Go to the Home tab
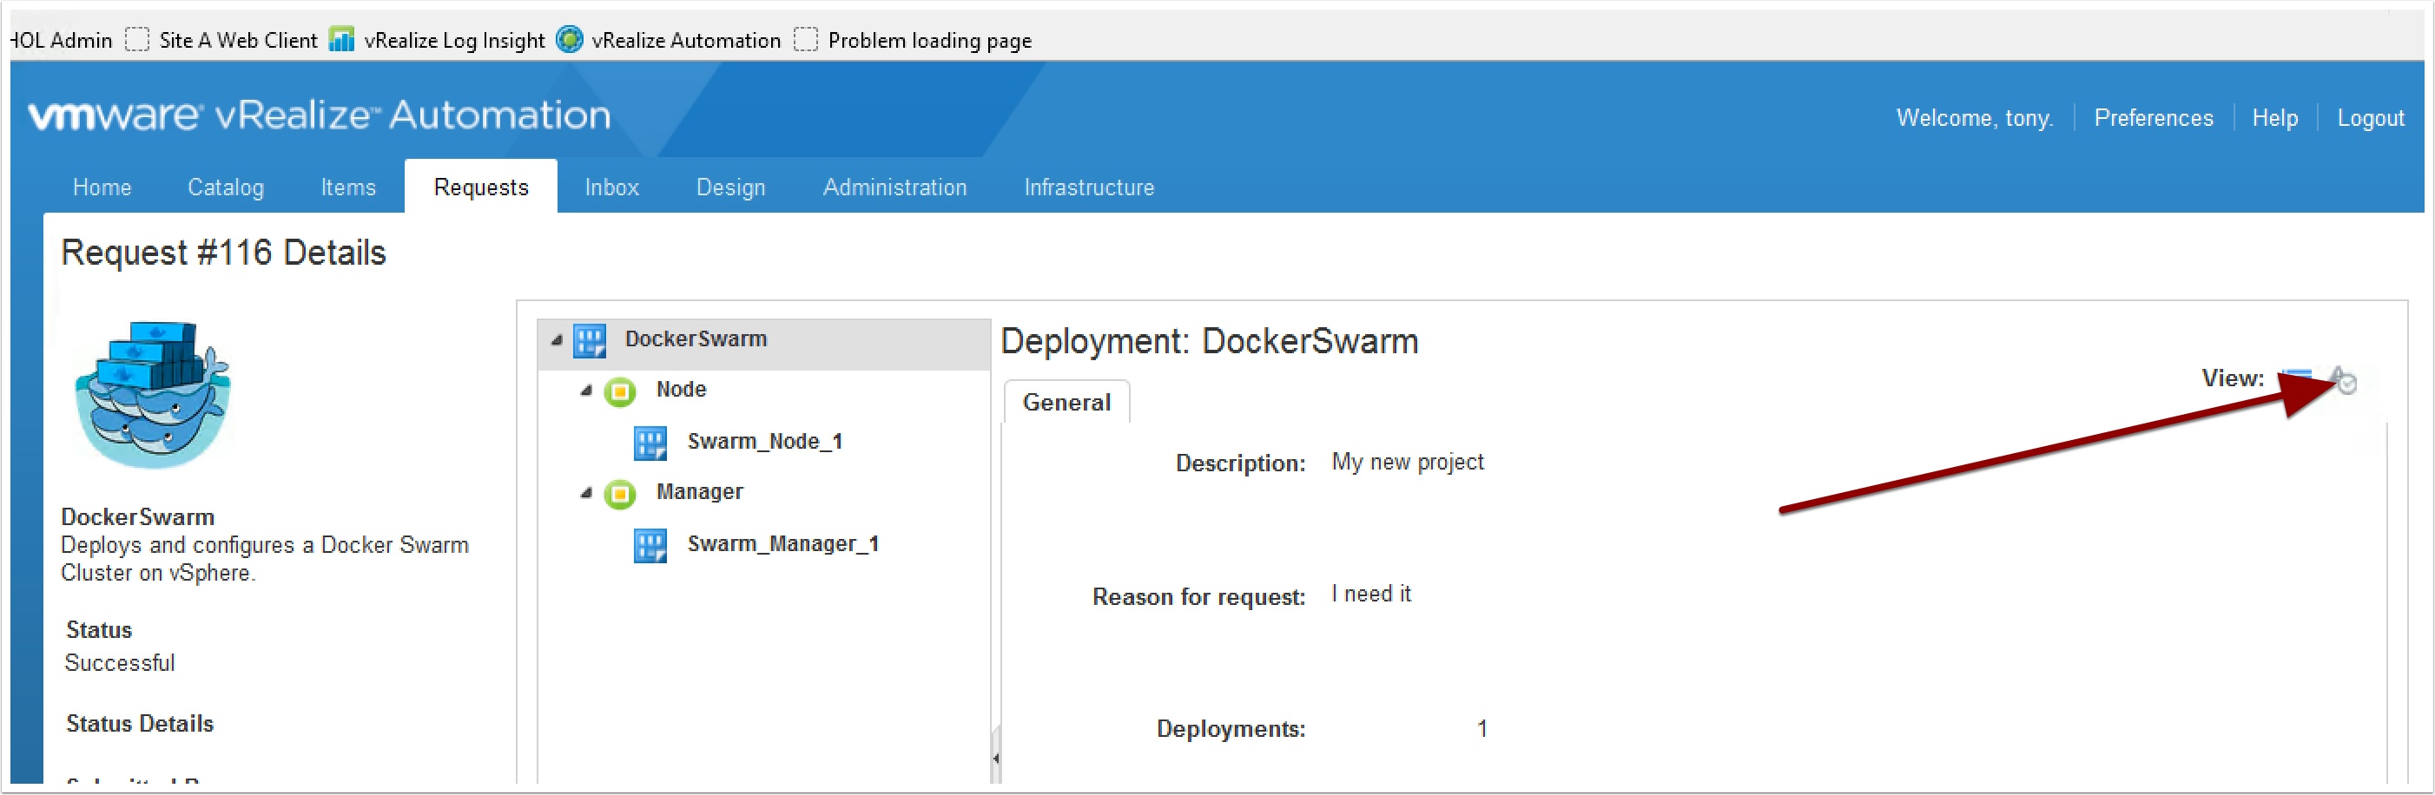 (102, 187)
